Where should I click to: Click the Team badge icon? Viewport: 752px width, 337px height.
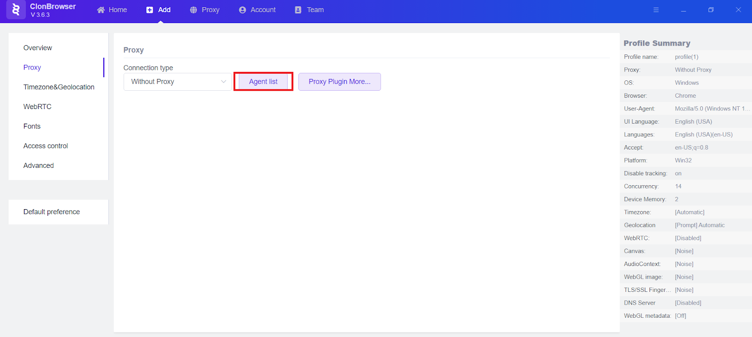298,10
